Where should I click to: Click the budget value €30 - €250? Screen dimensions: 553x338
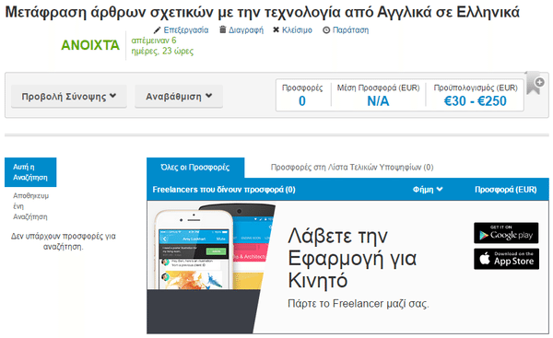point(475,101)
